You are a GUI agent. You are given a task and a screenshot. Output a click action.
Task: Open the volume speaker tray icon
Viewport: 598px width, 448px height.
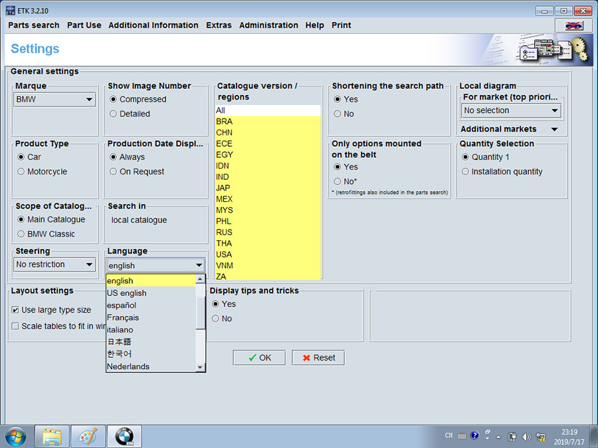click(x=526, y=437)
